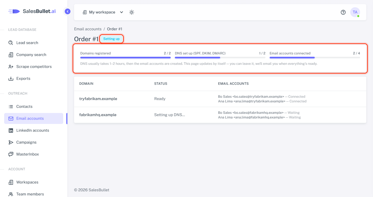Click the Company search building icon
Image resolution: width=373 pixels, height=197 pixels.
point(11,55)
